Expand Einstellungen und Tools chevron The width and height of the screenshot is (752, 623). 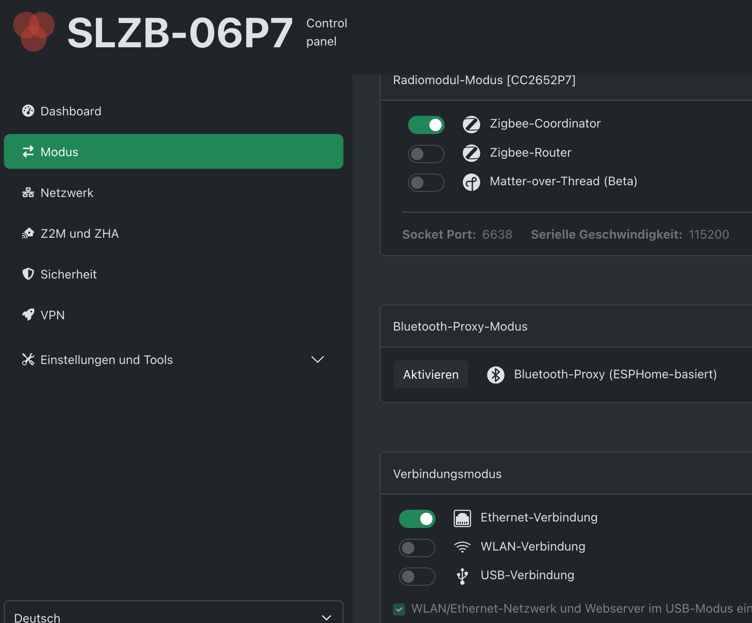tap(318, 359)
